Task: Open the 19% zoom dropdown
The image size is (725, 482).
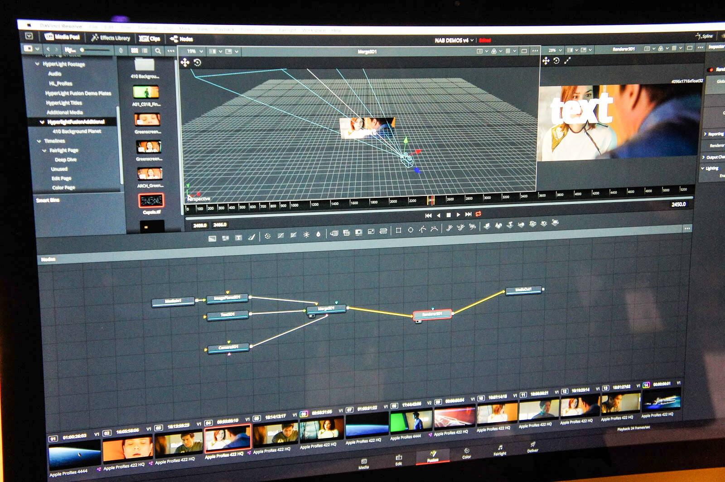Action: [195, 52]
